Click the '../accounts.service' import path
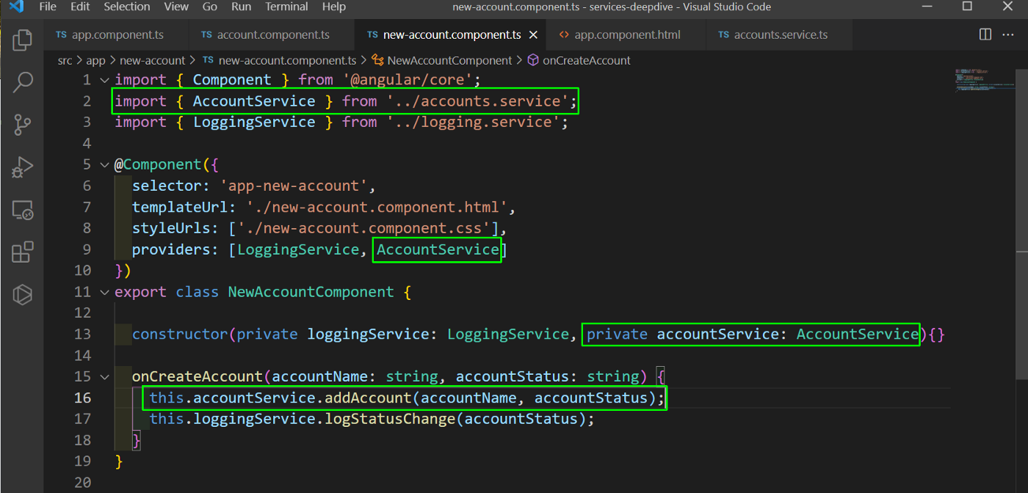1028x493 pixels. coord(478,101)
